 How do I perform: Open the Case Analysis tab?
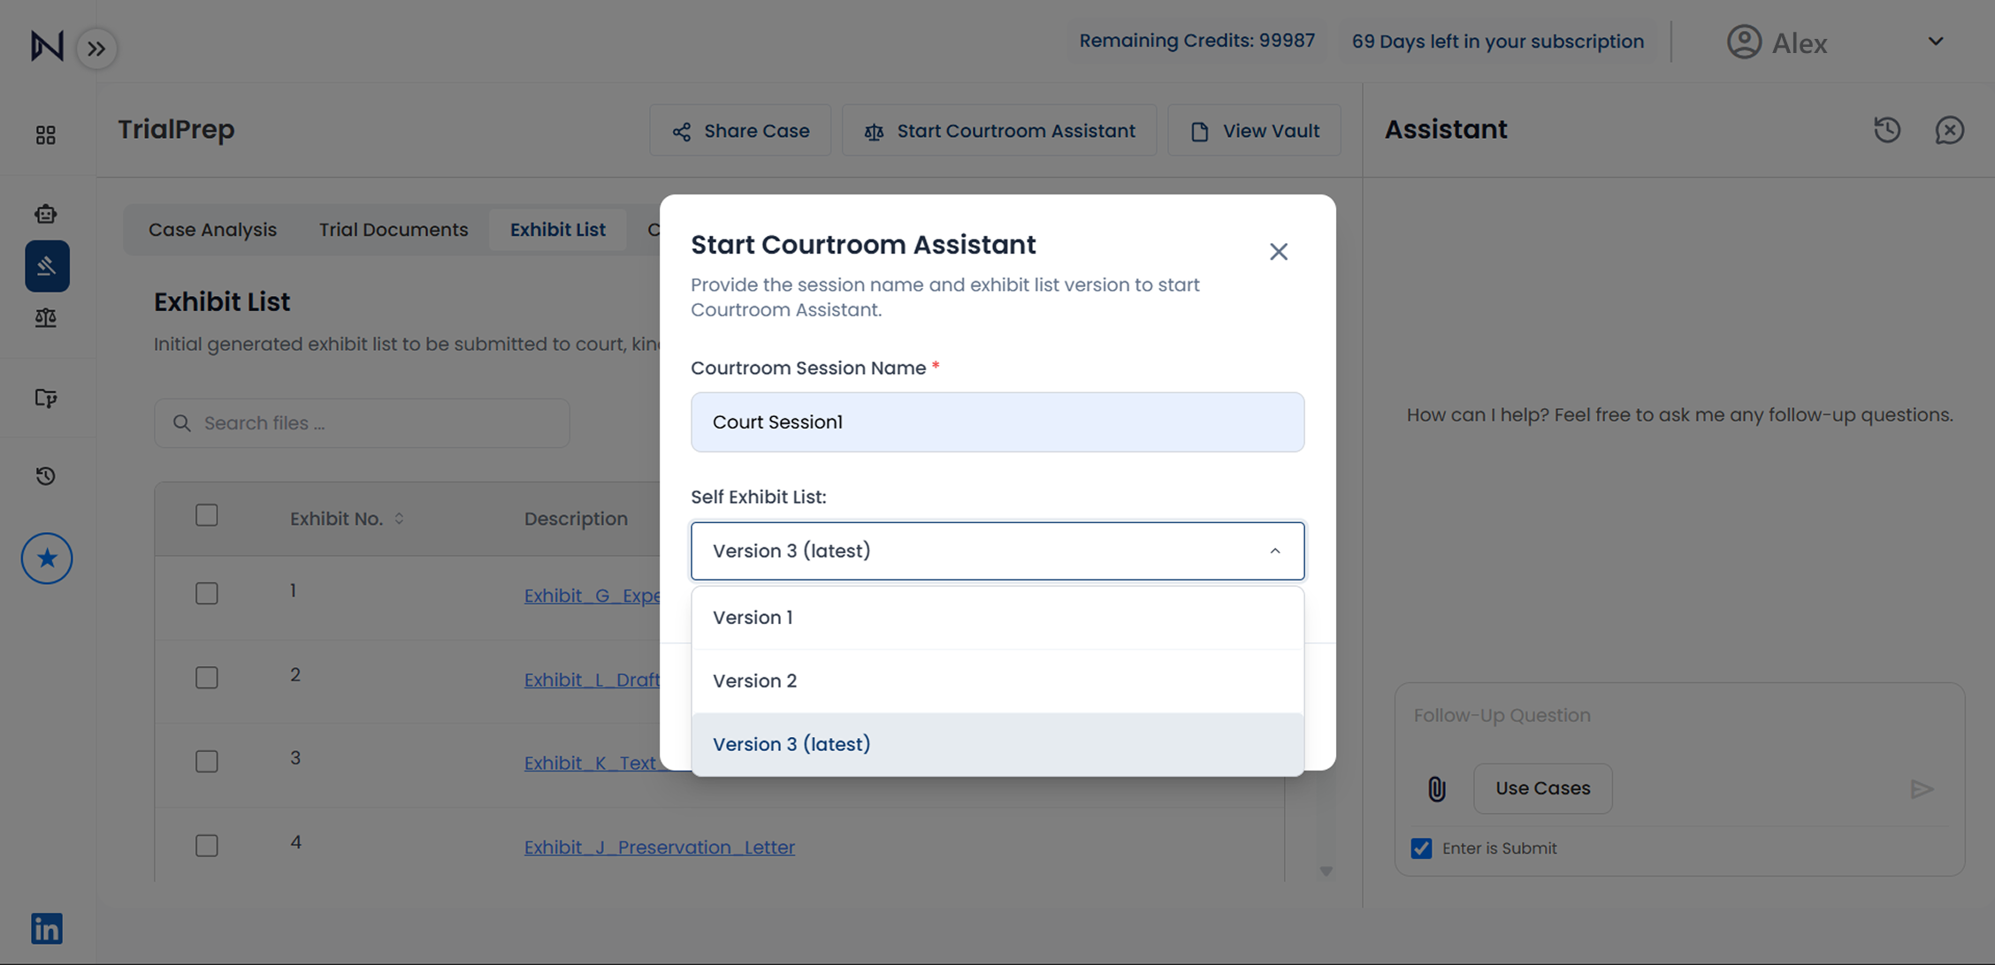pyautogui.click(x=211, y=229)
